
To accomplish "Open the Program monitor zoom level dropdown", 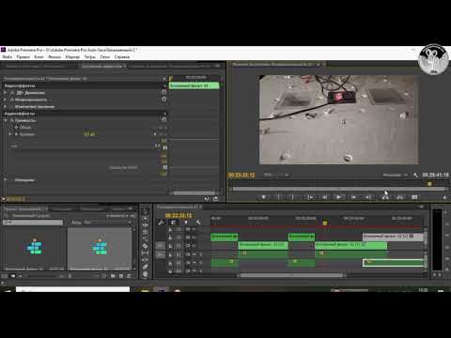I will click(x=276, y=176).
